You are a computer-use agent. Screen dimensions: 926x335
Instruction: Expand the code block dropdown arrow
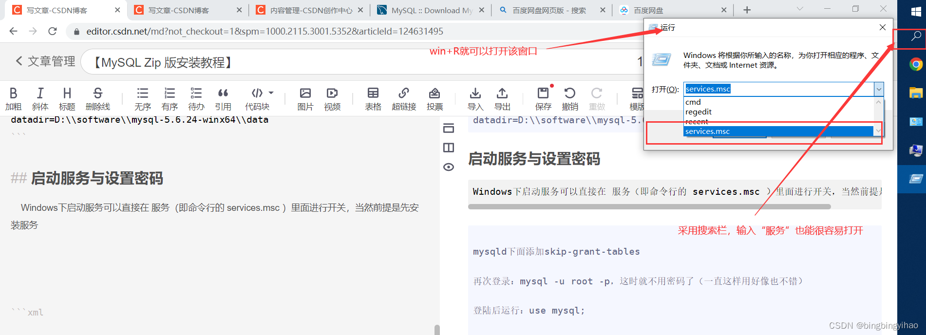click(x=271, y=93)
